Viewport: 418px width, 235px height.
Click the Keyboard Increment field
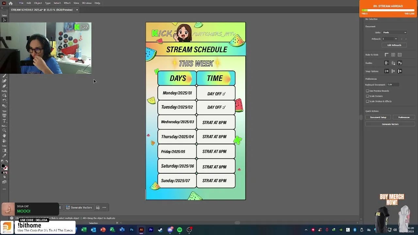pos(394,85)
